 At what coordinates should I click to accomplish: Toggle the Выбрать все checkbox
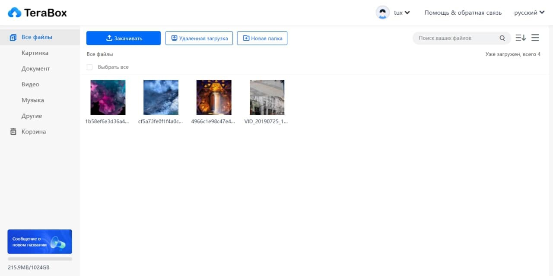click(89, 67)
